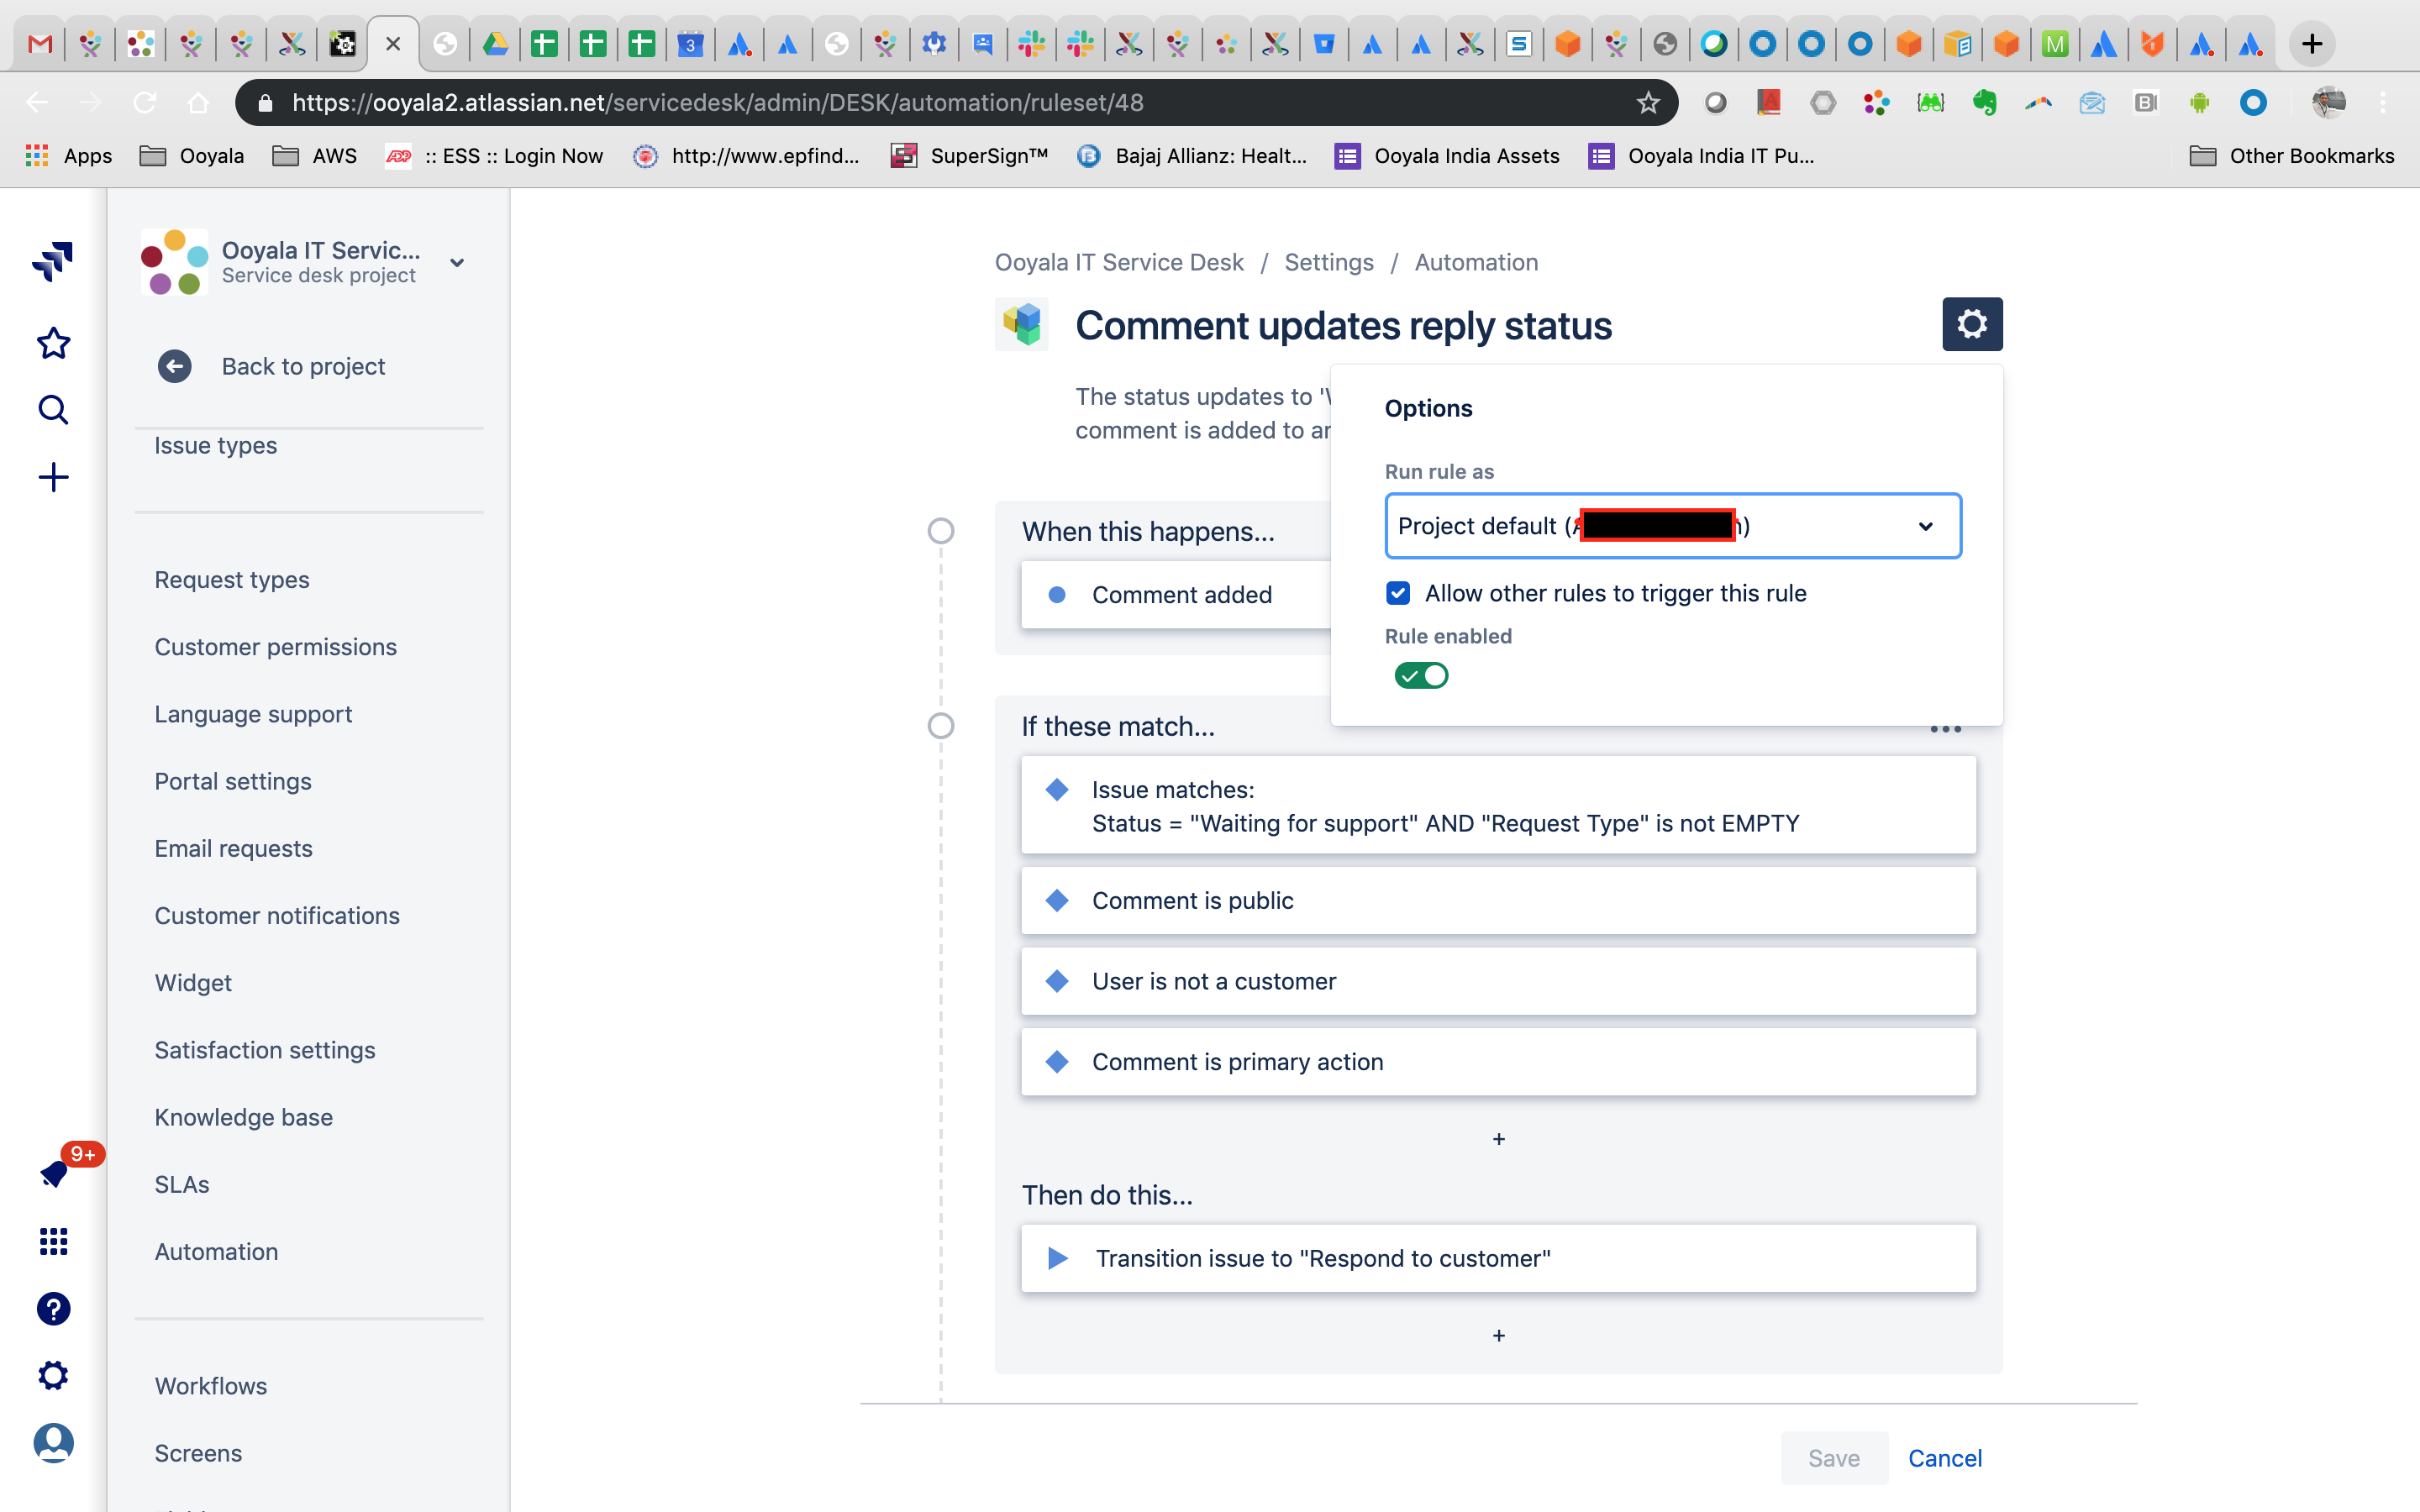Open Customer permissions settings
This screenshot has height=1512, width=2420.
(275, 646)
